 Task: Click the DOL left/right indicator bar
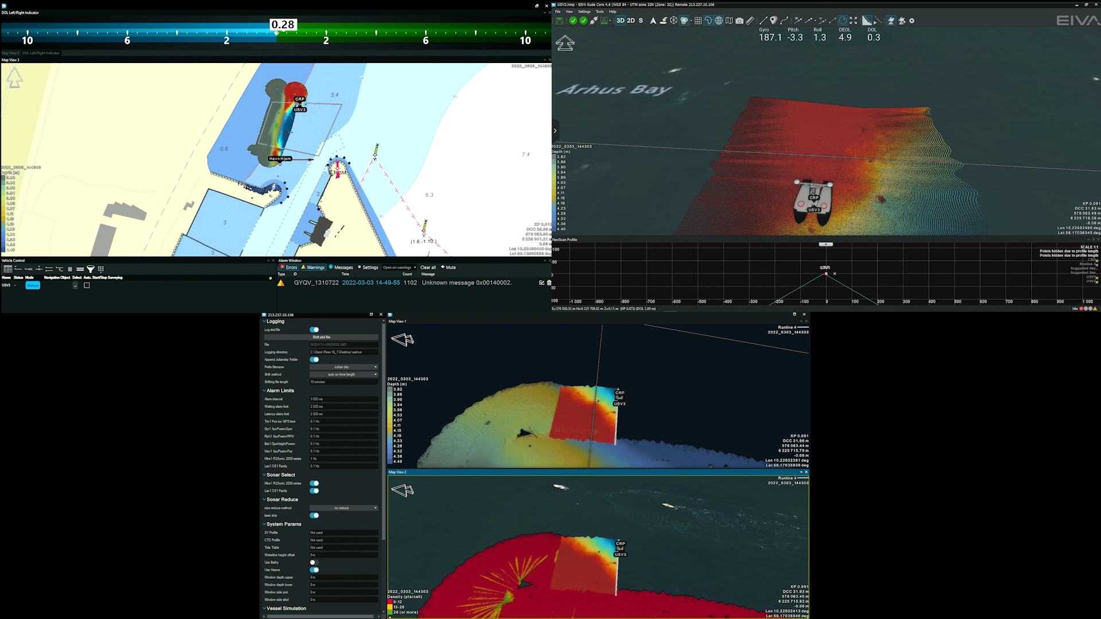[x=275, y=33]
